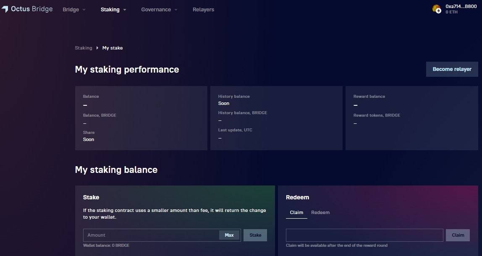
Task: Expand the Staking dropdown arrow
Action: [x=125, y=10]
